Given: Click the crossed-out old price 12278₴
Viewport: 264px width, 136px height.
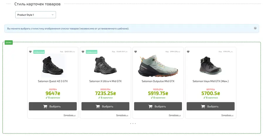Looking at the screenshot, I should coord(53,89).
